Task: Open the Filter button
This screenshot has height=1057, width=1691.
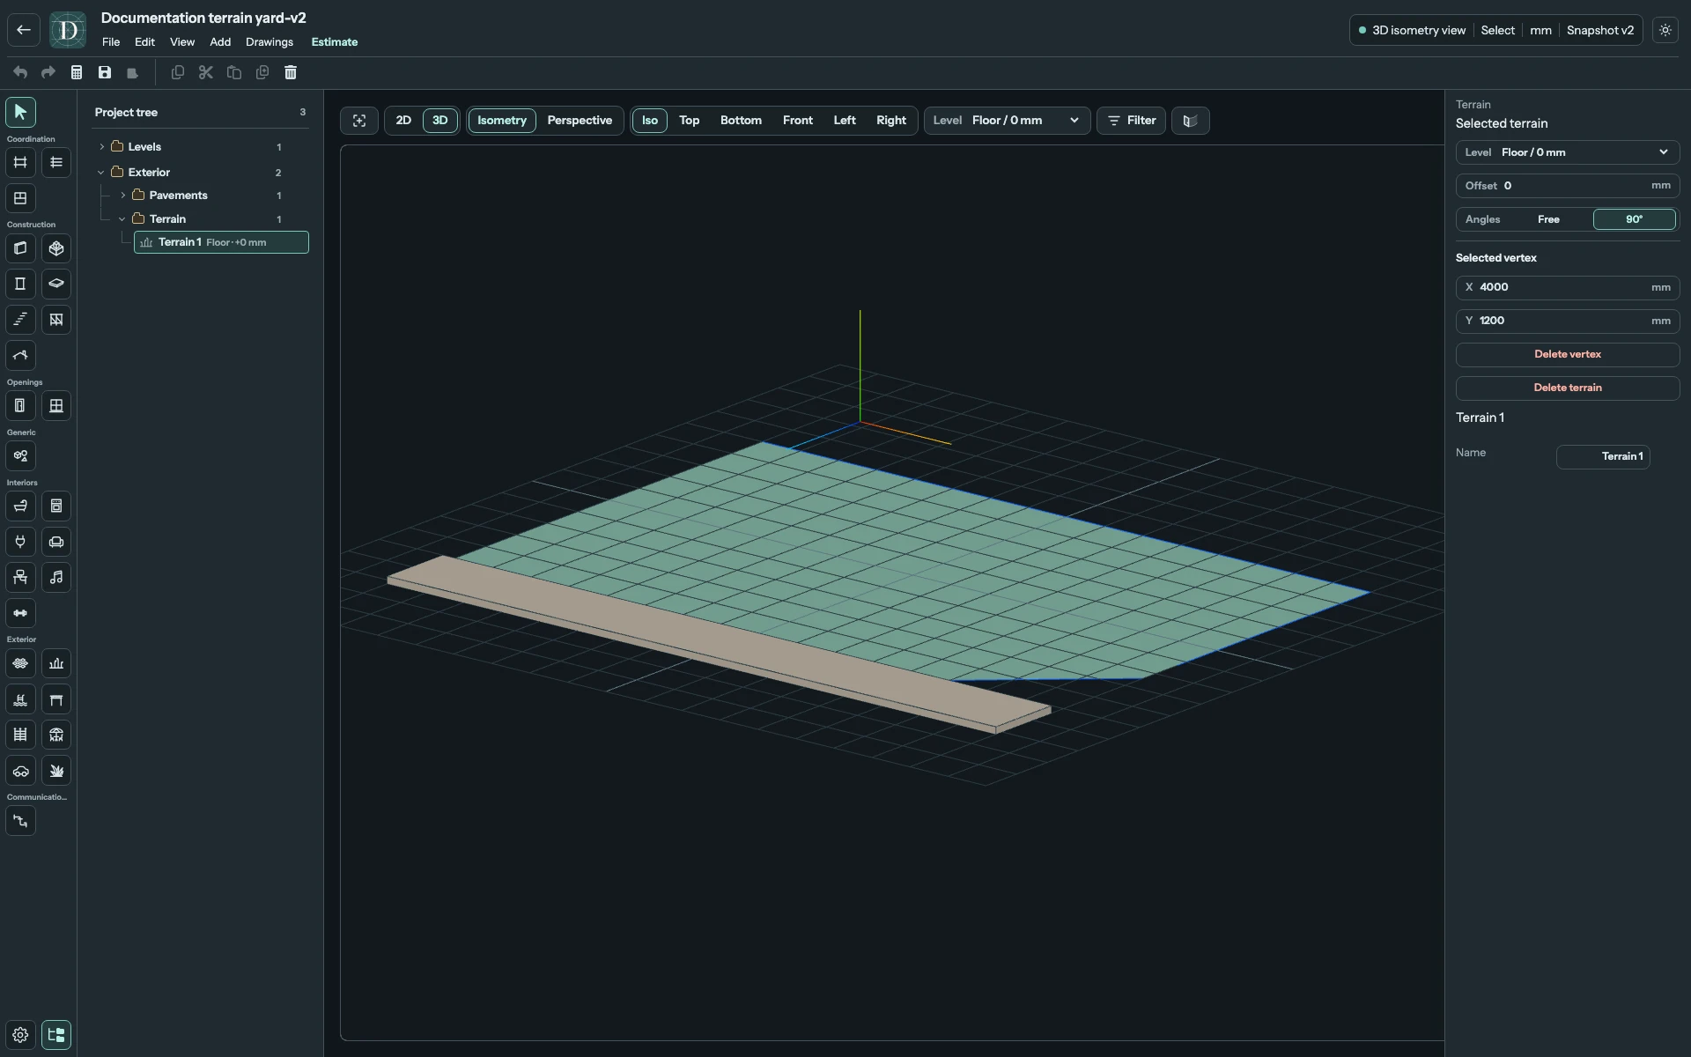Action: coord(1131,121)
